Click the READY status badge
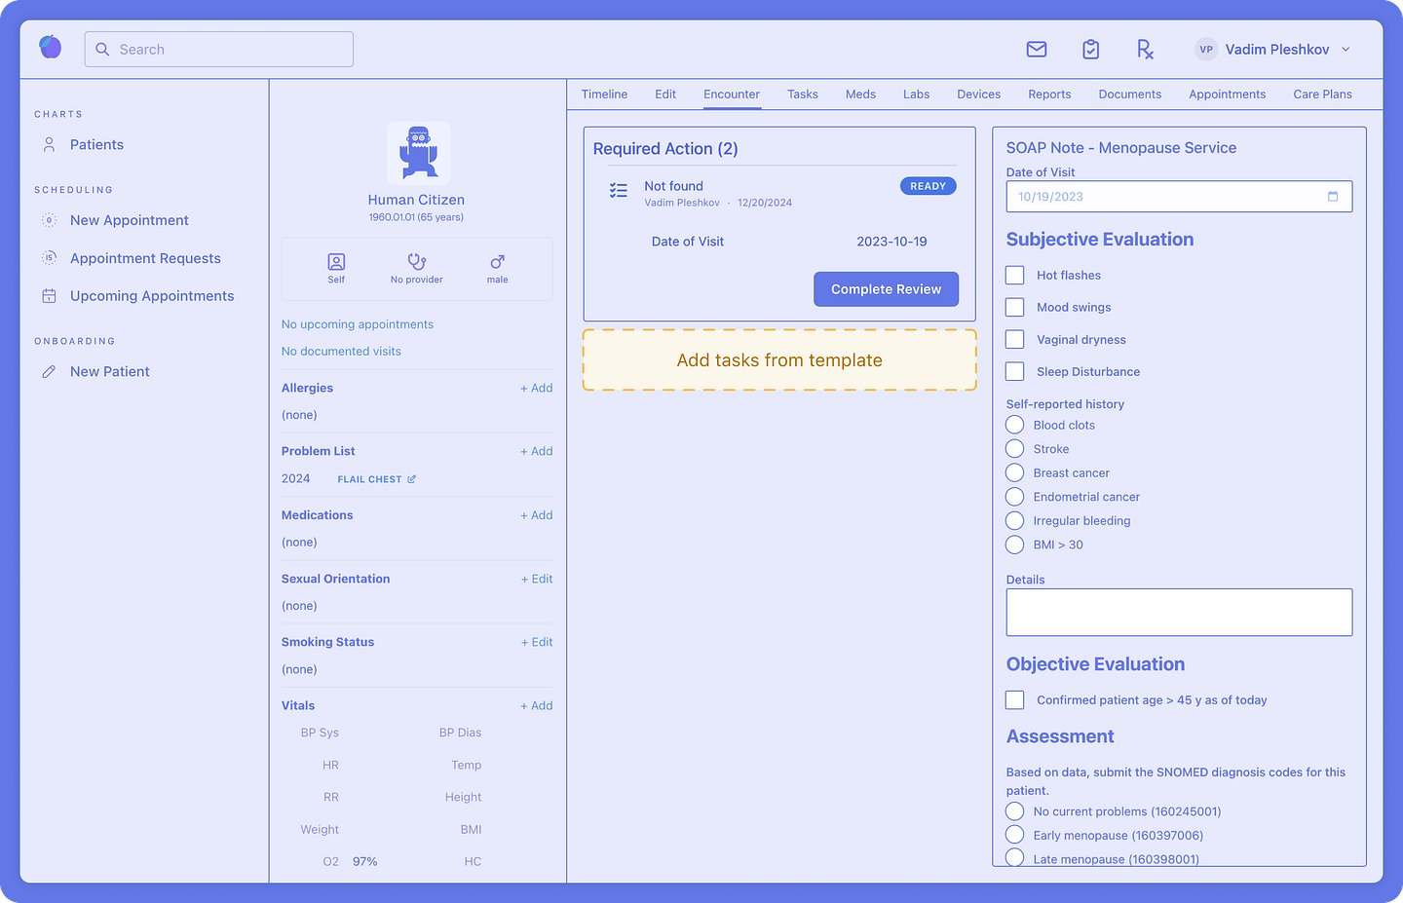 click(929, 186)
